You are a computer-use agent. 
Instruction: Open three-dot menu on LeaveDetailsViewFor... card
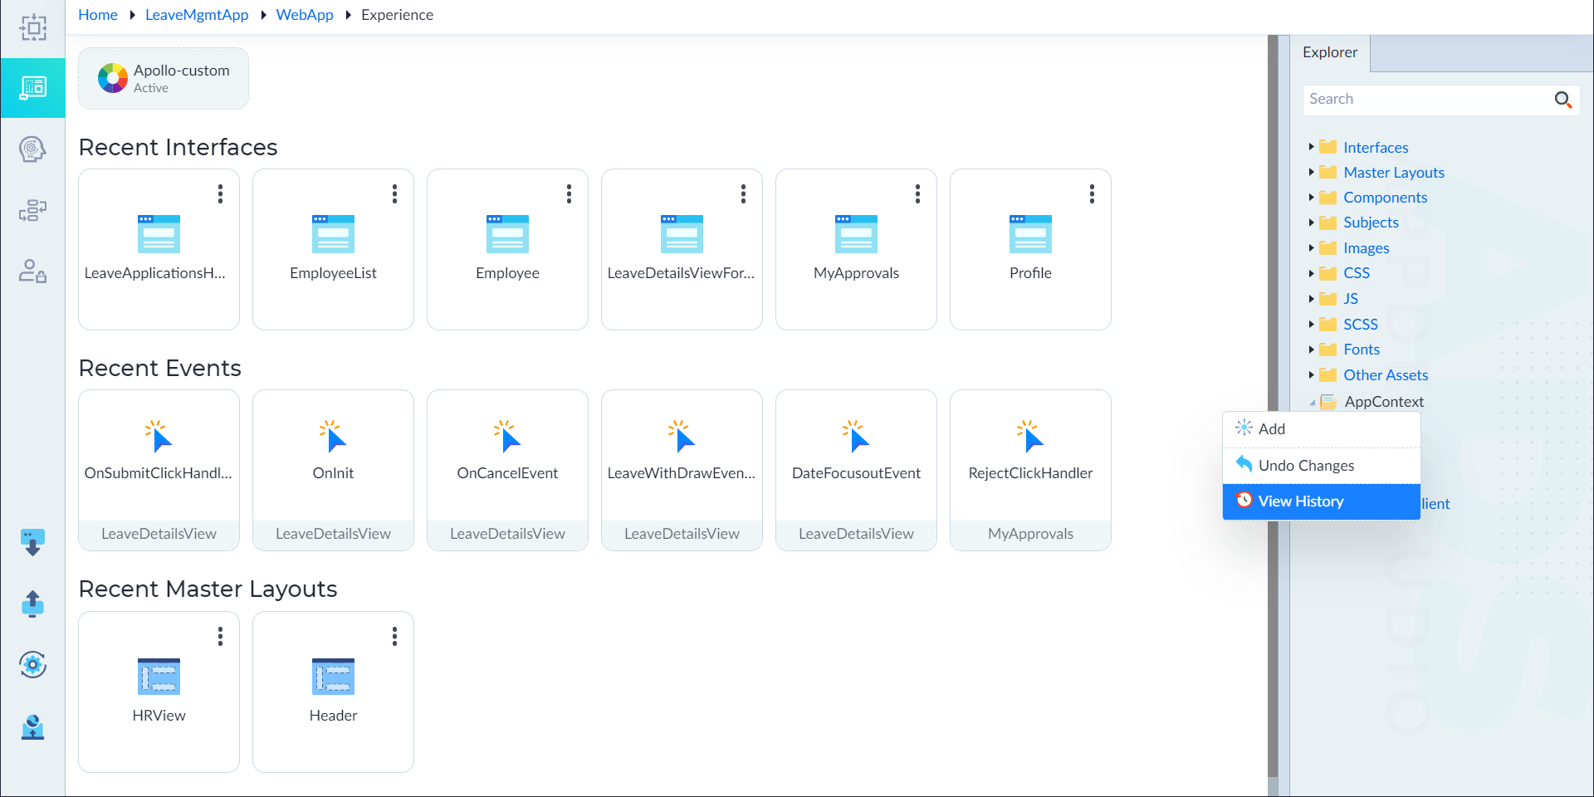click(x=743, y=193)
